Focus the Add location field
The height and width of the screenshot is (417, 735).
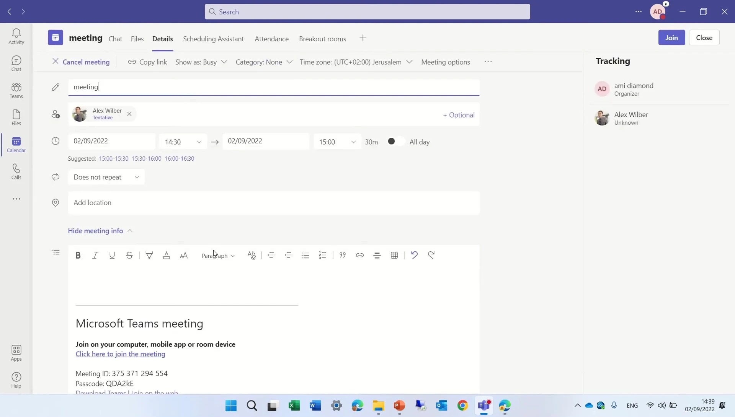(274, 203)
